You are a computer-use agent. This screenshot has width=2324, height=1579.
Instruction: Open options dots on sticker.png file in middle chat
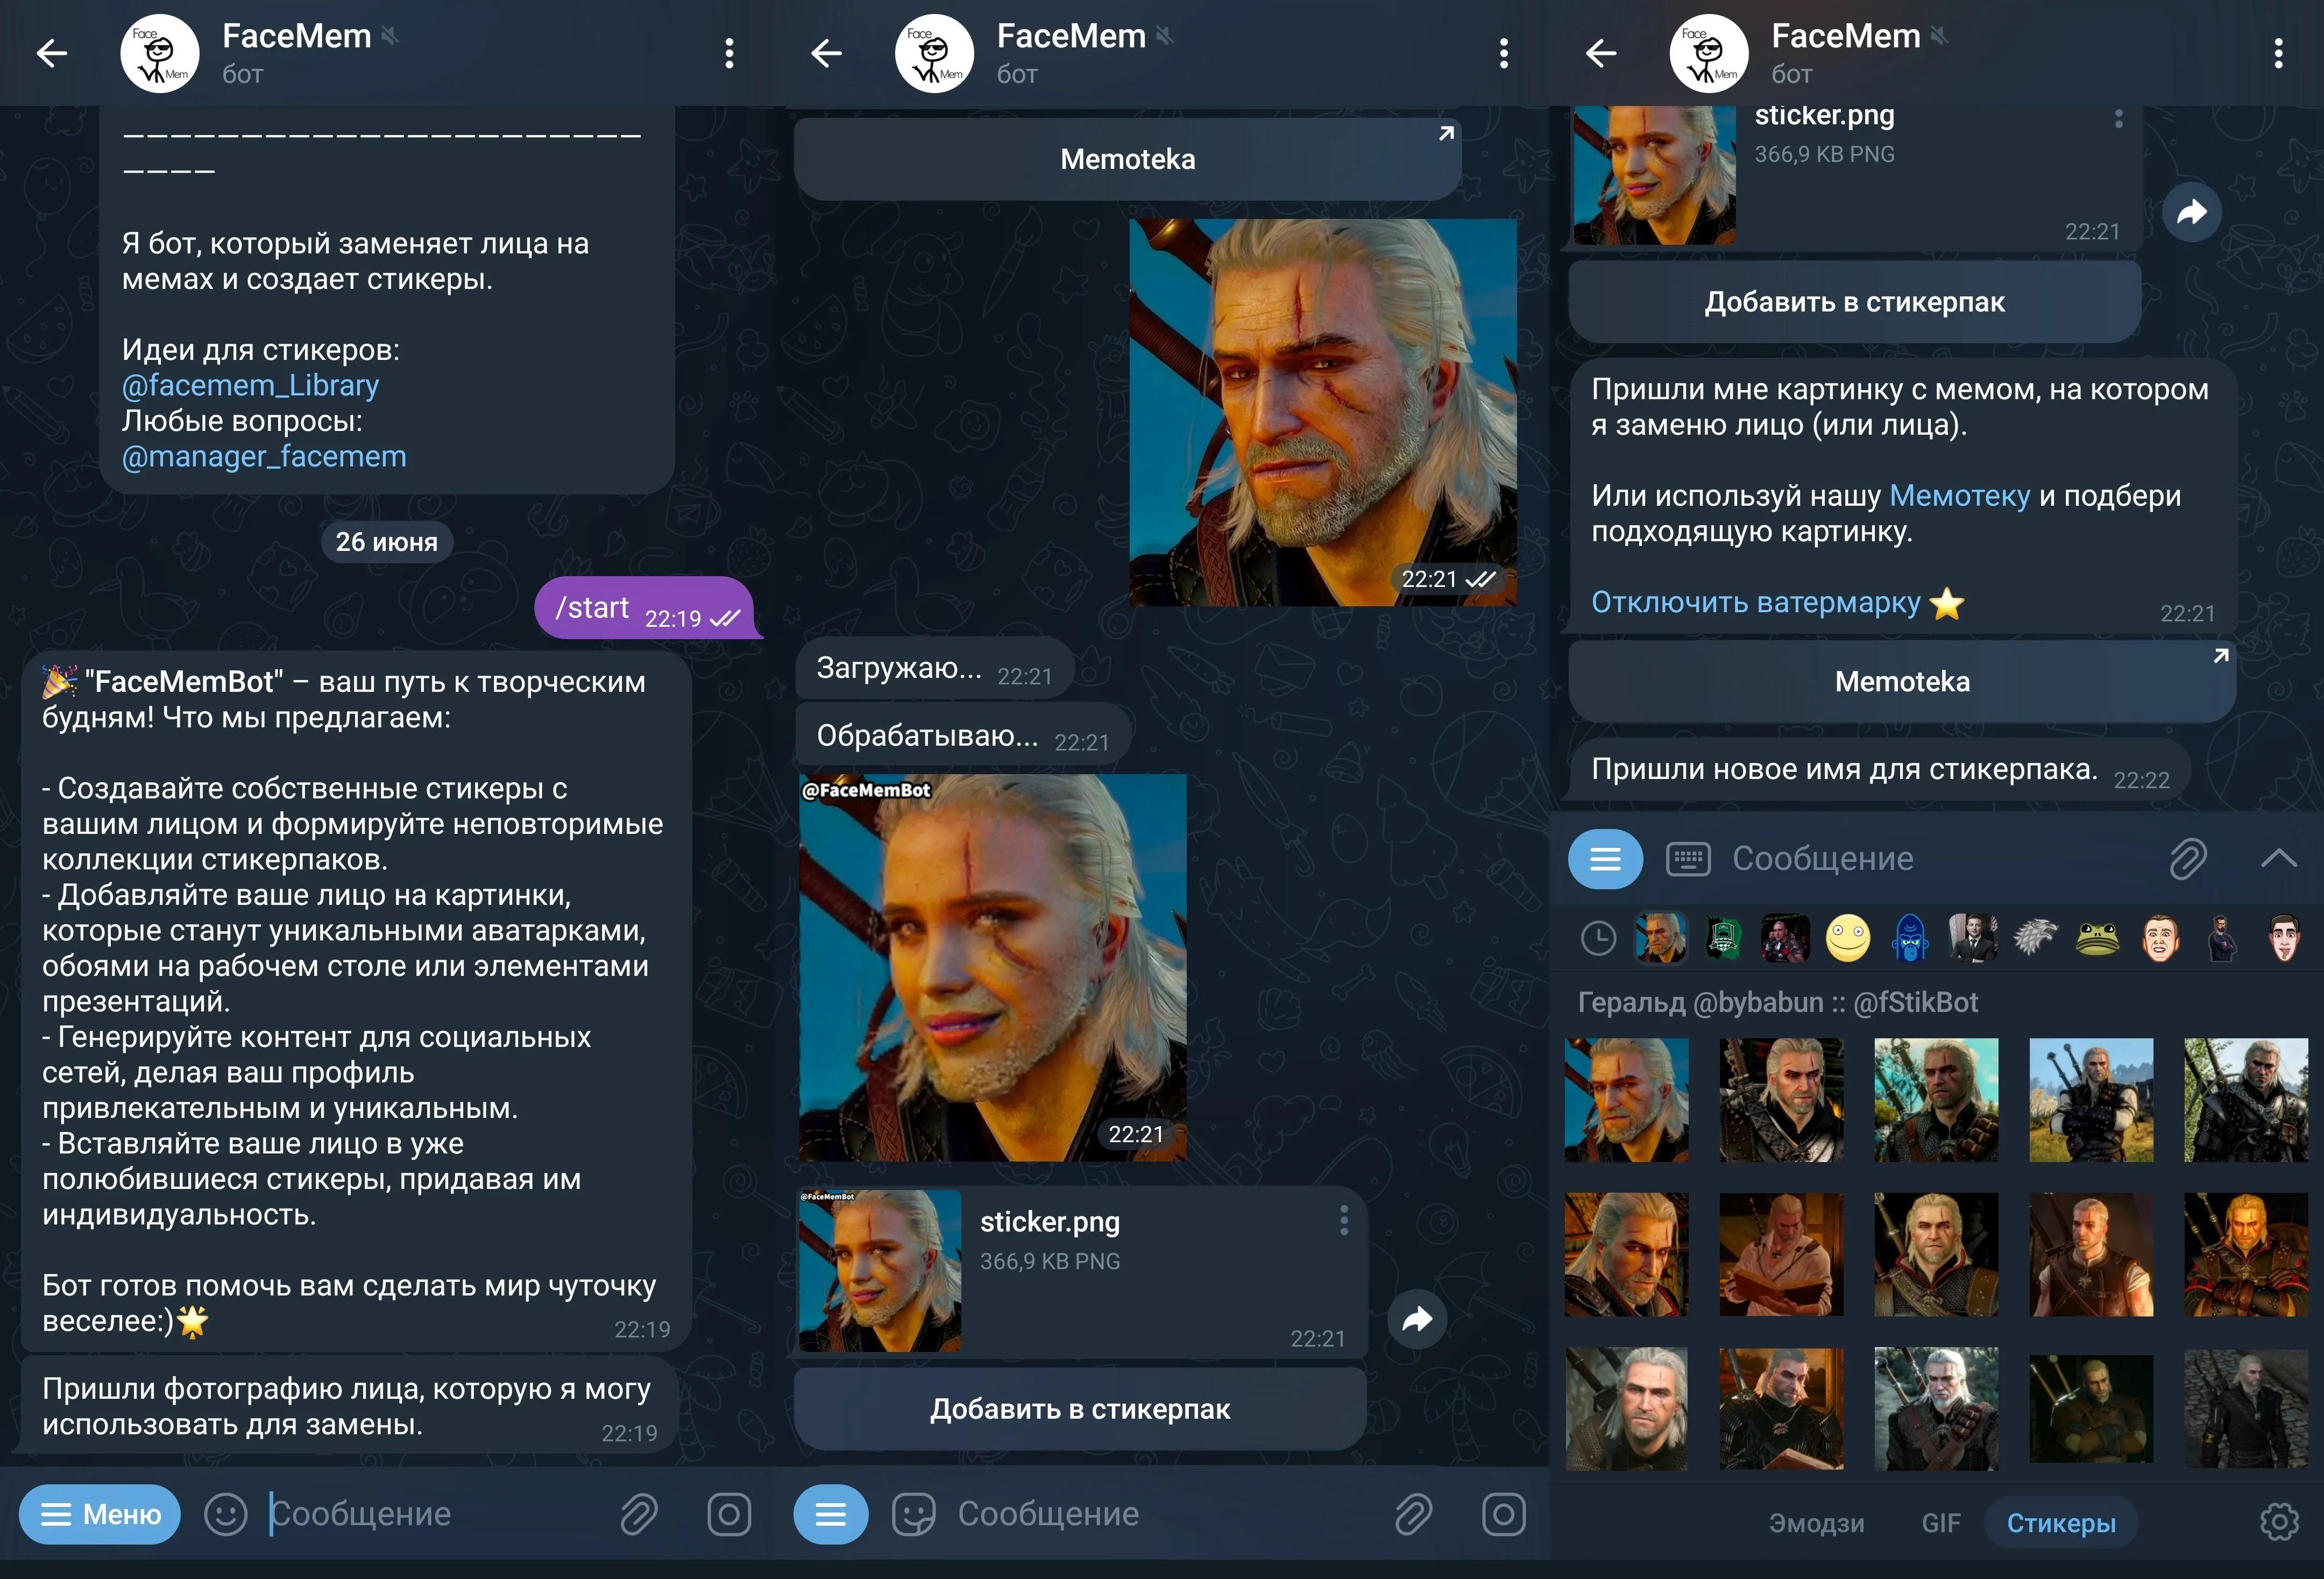point(1343,1220)
